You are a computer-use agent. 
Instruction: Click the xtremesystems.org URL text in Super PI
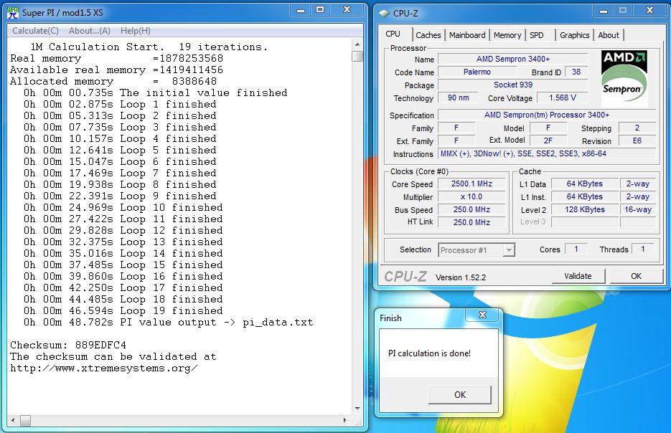pos(104,368)
